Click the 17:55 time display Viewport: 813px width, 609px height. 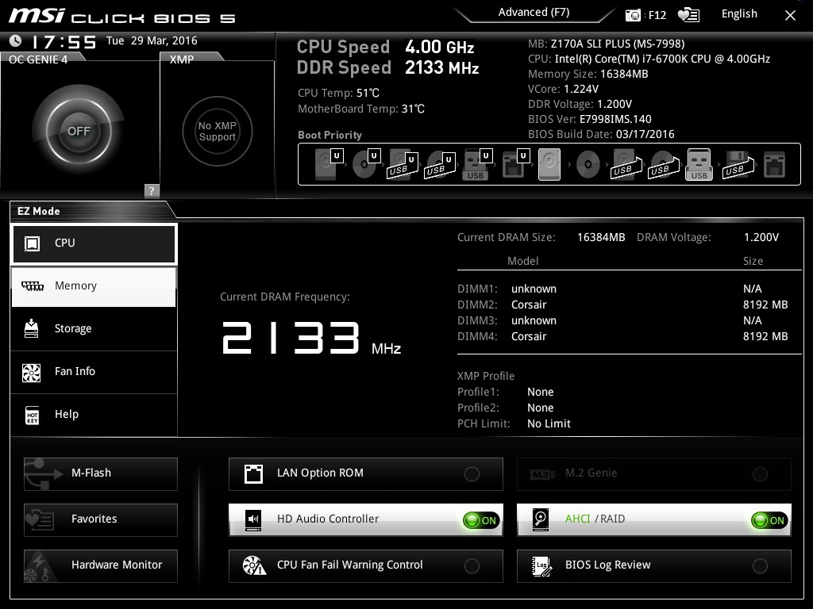point(64,42)
